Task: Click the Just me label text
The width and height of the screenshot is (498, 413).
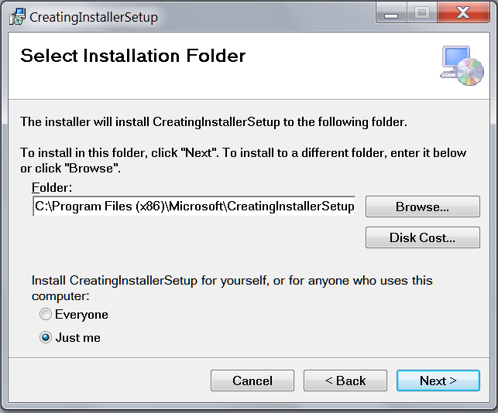Action: (77, 338)
